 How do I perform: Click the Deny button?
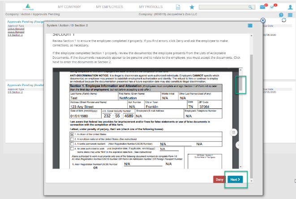(x=219, y=179)
